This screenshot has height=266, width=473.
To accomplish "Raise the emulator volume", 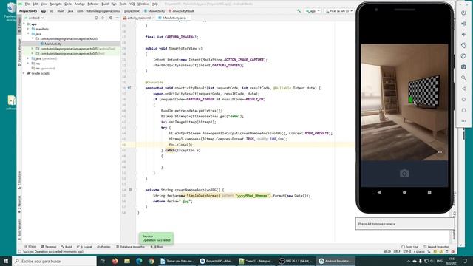I will coord(463,24).
